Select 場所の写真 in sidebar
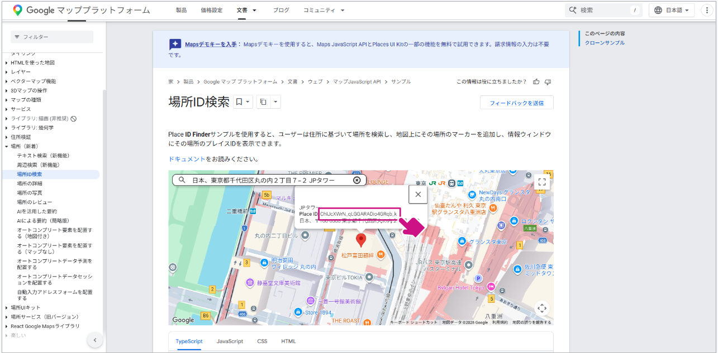Screen dimensions: 718x353 click(x=30, y=193)
